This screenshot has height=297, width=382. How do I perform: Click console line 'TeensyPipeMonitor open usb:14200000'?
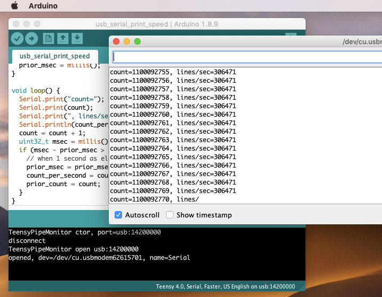tap(74, 249)
